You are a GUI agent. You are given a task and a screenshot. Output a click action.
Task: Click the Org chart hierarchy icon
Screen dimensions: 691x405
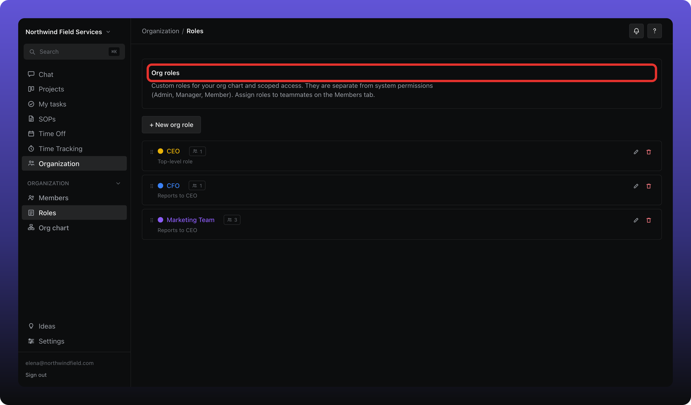tap(31, 228)
